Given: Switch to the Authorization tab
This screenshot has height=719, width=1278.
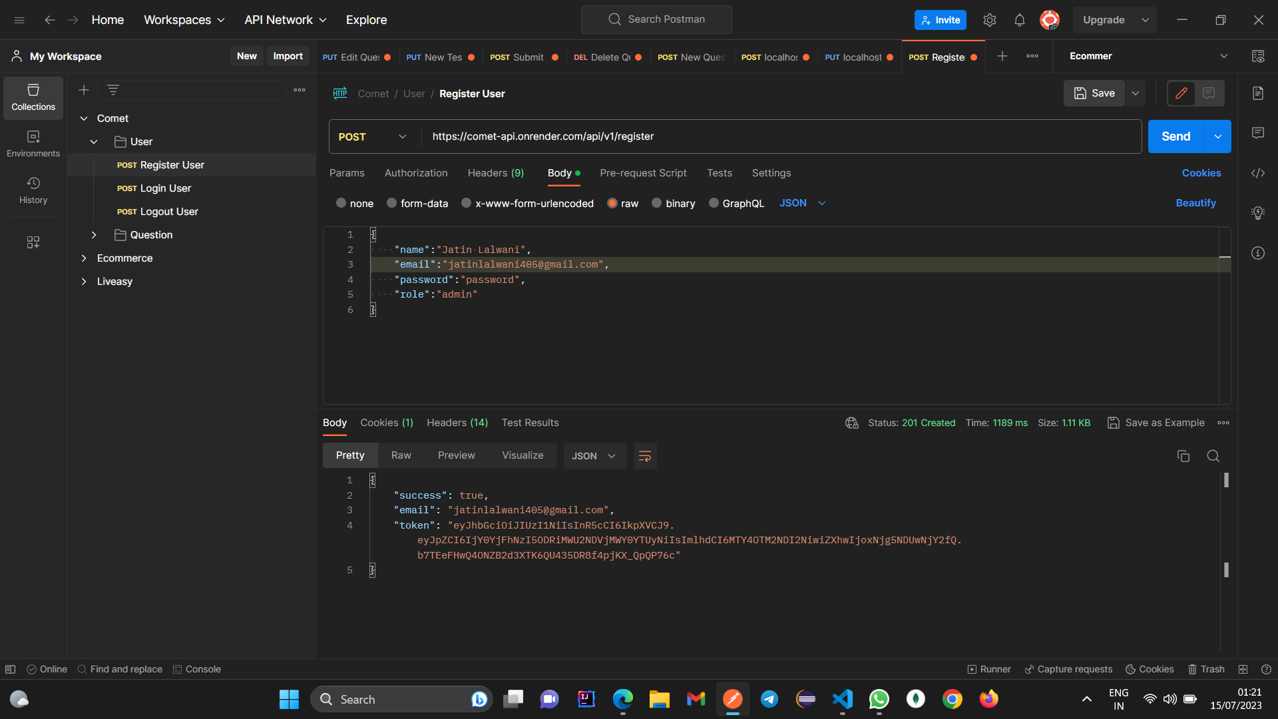Looking at the screenshot, I should (415, 173).
